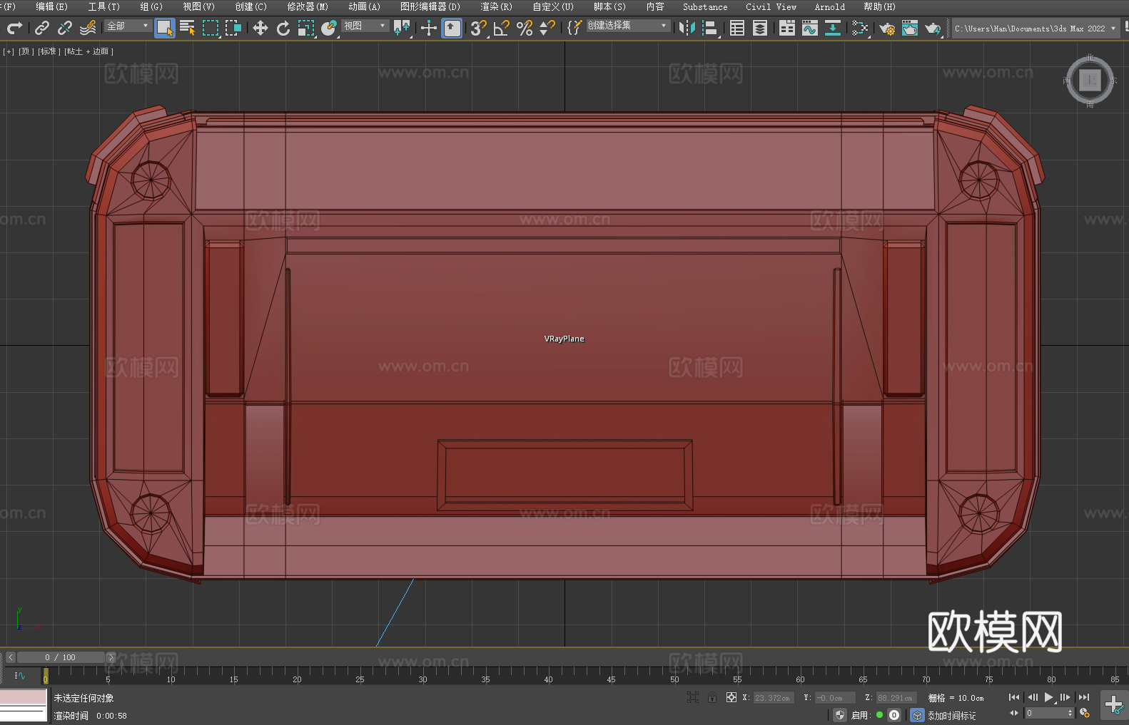The height and width of the screenshot is (725, 1129).
Task: Toggle Angle Snap
Action: pos(502,28)
